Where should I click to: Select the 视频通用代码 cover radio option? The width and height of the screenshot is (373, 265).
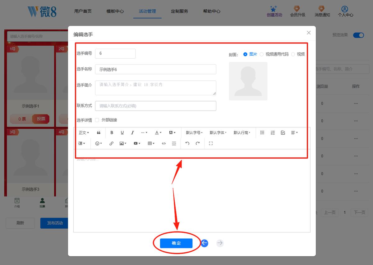coord(261,54)
